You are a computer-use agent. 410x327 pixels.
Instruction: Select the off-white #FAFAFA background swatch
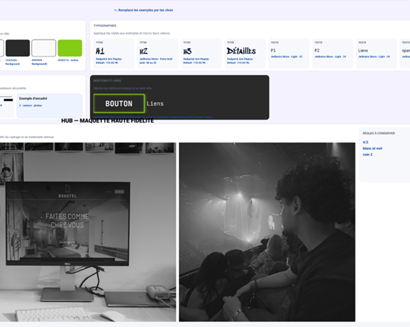coord(44,48)
